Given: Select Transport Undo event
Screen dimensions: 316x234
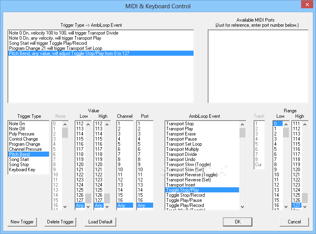Looking at the screenshot, I should click(x=202, y=159).
